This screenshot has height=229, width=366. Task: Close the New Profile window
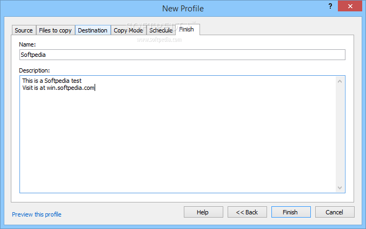pyautogui.click(x=350, y=6)
